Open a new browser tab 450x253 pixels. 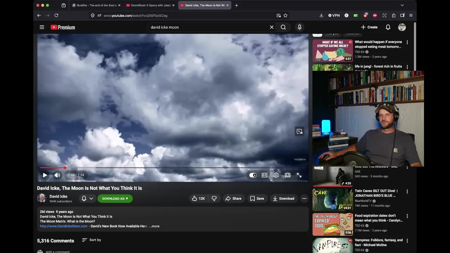[236, 5]
